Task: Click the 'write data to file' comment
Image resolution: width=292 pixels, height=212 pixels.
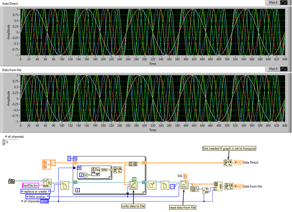Action: tap(133, 206)
